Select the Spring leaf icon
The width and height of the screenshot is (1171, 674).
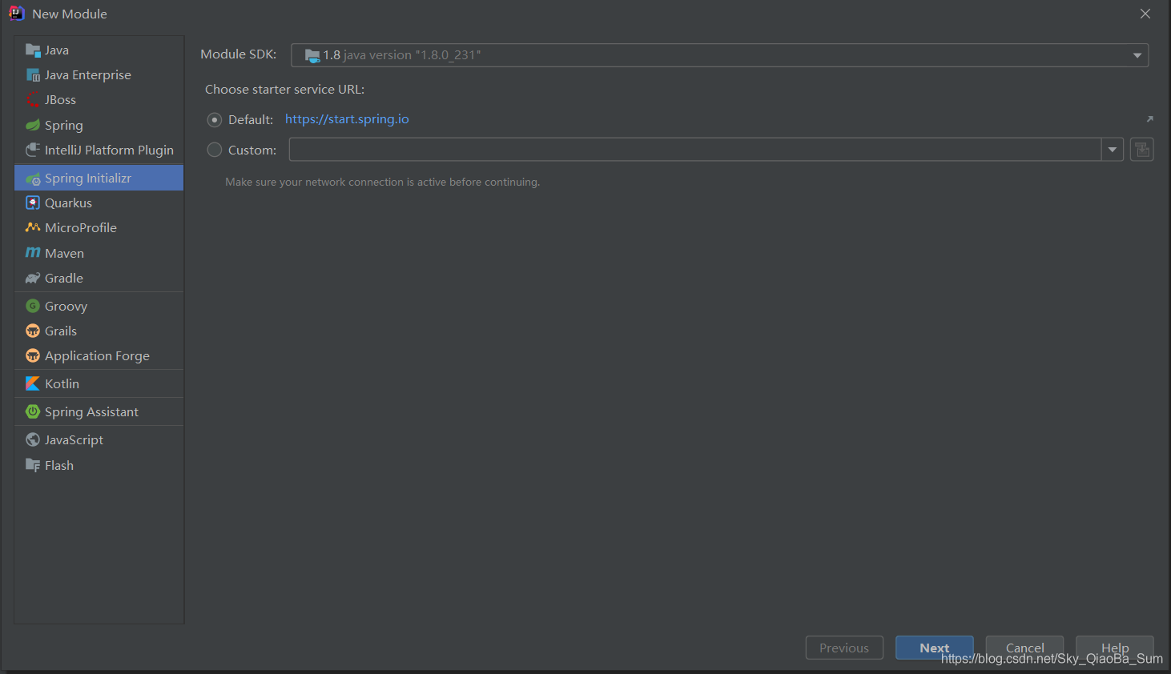point(33,126)
